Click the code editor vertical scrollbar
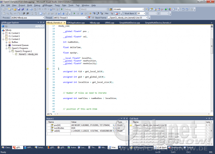 pos(212,68)
